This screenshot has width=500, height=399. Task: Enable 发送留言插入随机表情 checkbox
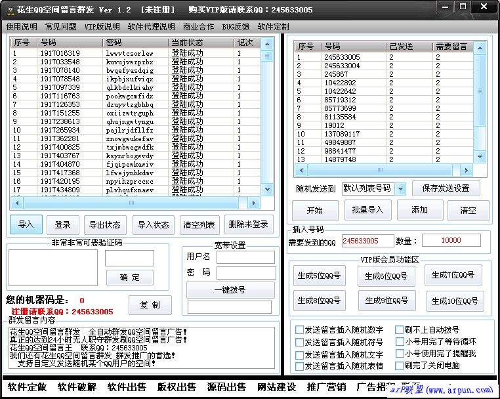(x=299, y=366)
